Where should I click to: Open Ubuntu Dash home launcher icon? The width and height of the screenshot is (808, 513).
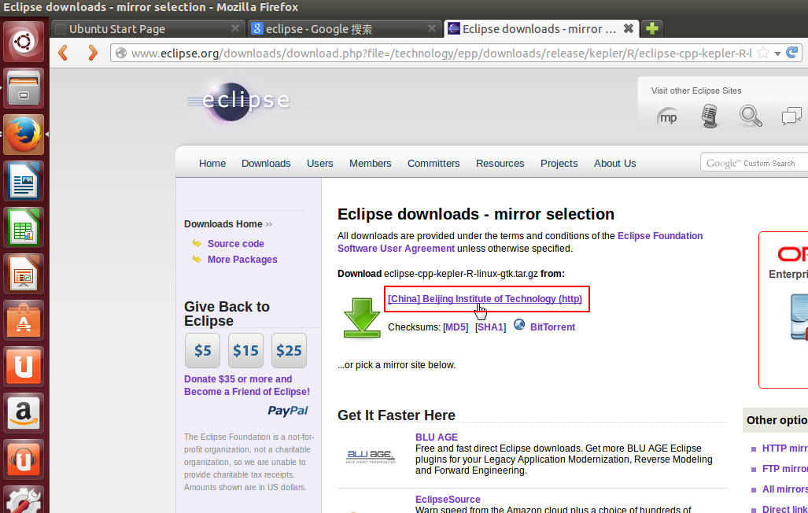pos(24,42)
